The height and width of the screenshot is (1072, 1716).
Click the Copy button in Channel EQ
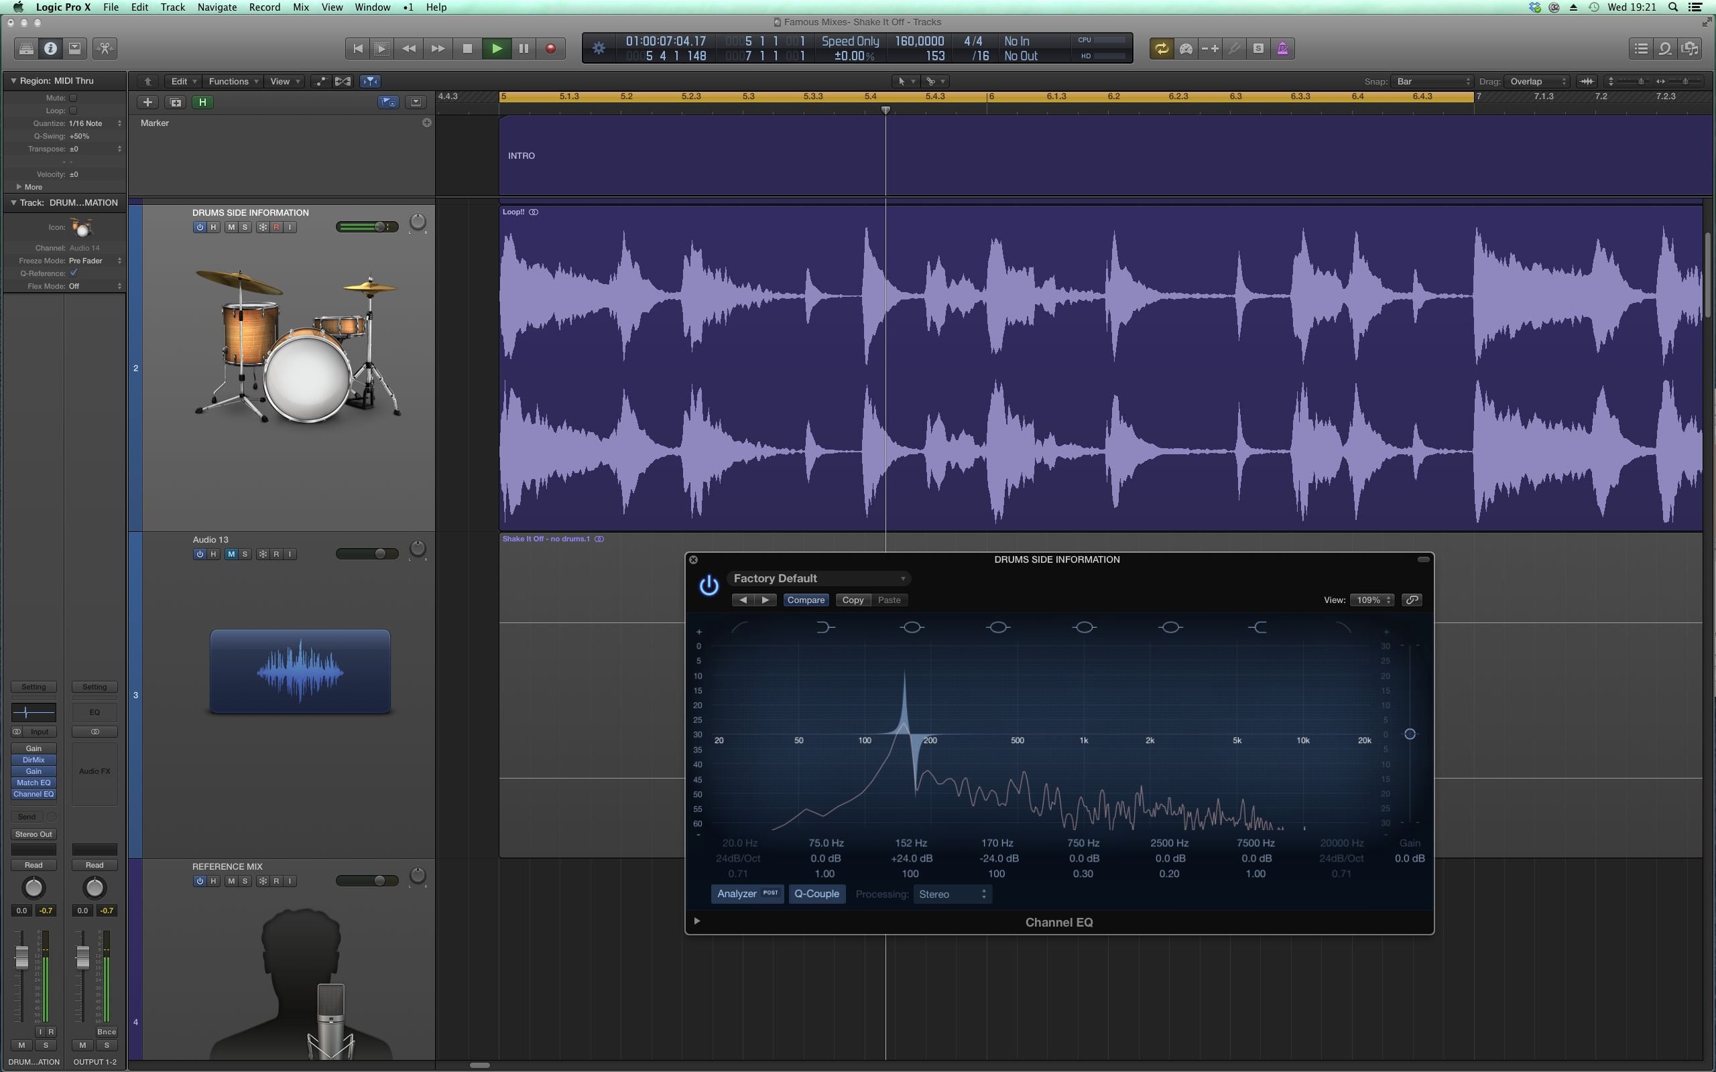(853, 600)
